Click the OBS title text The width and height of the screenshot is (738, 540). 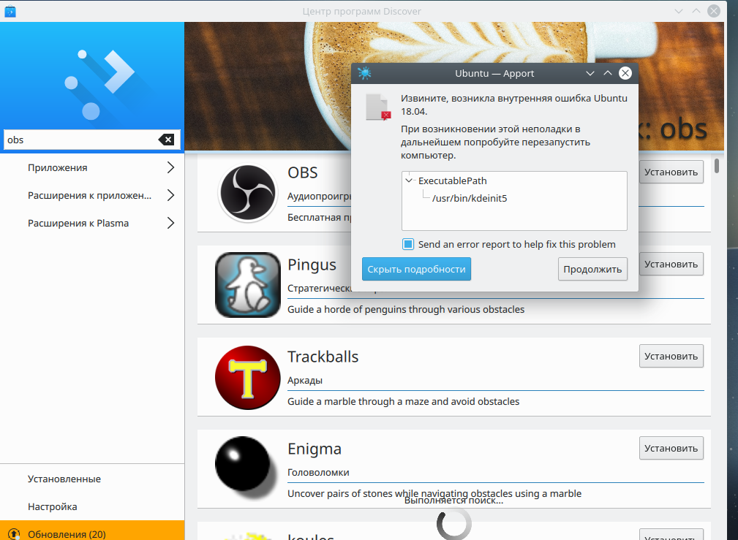(x=303, y=172)
